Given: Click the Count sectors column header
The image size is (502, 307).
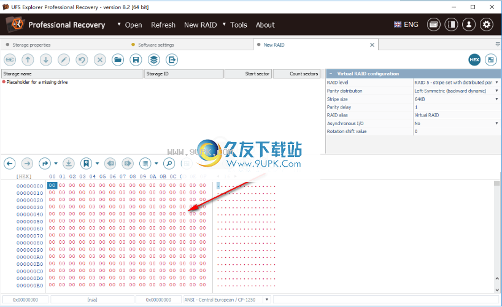Looking at the screenshot, I should coord(297,74).
